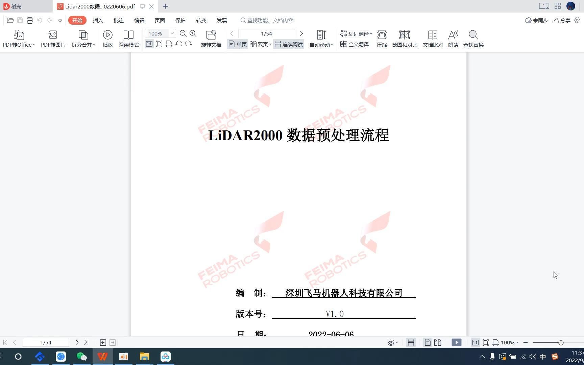Click the status bar zoom slider handle
The image size is (584, 365).
point(561,343)
